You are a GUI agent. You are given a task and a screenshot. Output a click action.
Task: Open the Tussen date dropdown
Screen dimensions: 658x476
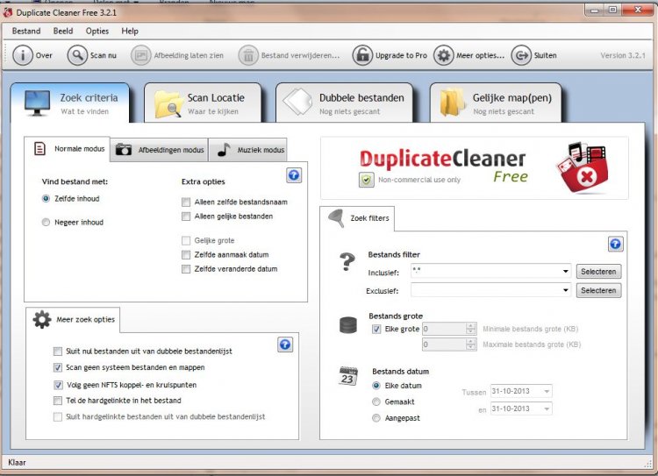tap(547, 392)
